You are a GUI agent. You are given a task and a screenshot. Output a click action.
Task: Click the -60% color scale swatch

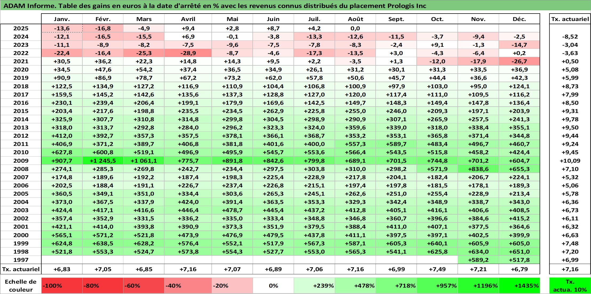click(x=144, y=286)
